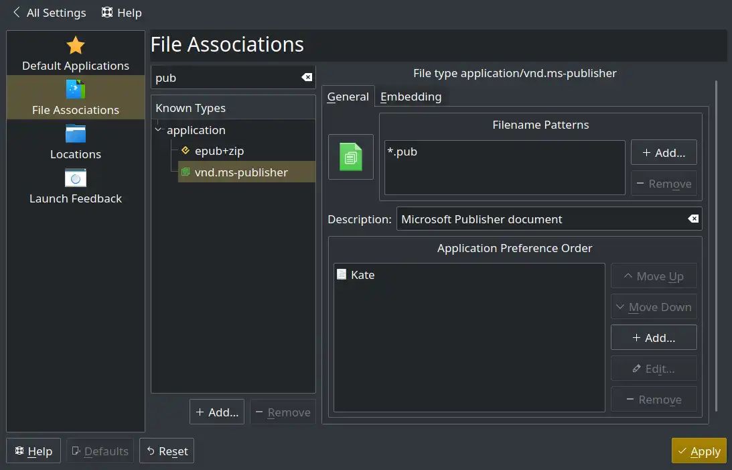
Task: Add an application to preference order
Action: click(654, 338)
